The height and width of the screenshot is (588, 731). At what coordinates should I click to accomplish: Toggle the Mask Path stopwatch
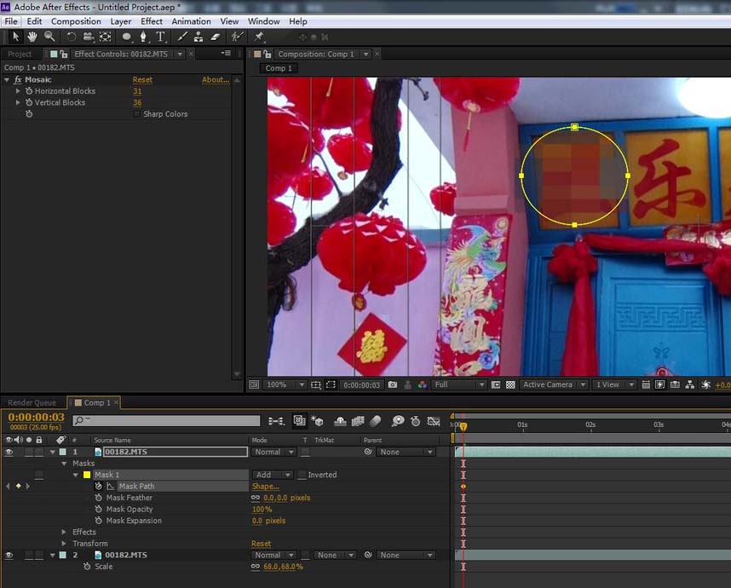(98, 487)
